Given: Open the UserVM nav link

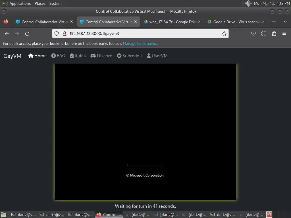Looking at the screenshot, I should [157, 56].
